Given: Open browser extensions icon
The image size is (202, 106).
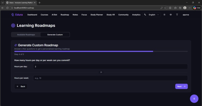Looking at the screenshot, I should [x=170, y=8].
